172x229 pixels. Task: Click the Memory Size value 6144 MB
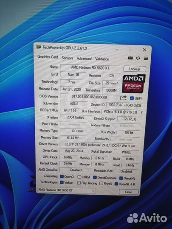point(73,138)
